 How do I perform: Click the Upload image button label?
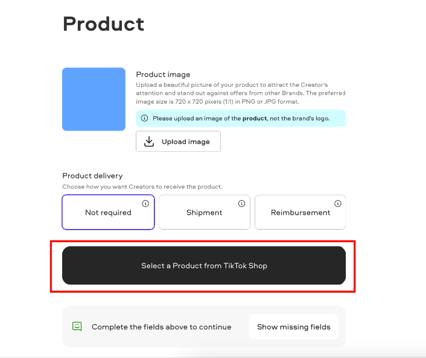tap(186, 142)
